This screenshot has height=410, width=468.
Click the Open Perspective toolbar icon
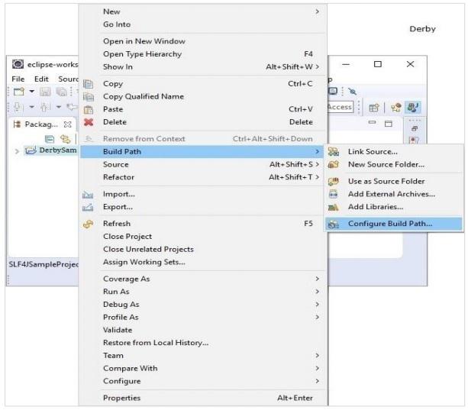tap(374, 108)
